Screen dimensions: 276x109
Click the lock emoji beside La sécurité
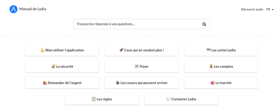[x=53, y=67]
